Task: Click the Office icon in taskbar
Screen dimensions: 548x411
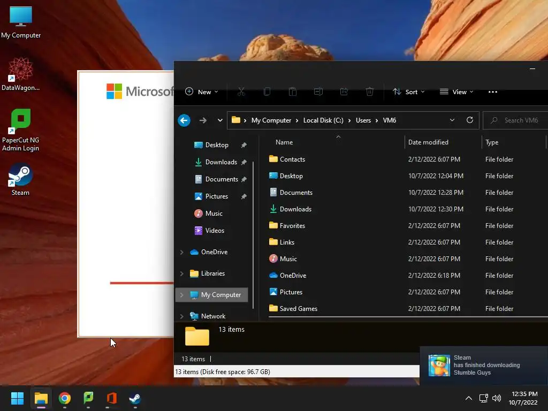Action: [112, 398]
